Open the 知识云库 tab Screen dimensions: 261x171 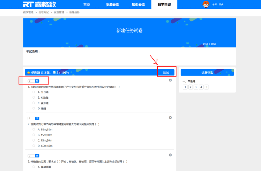pos(138,5)
